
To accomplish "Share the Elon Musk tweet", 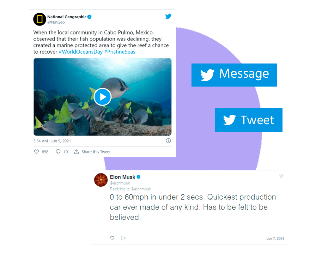I will [x=124, y=238].
